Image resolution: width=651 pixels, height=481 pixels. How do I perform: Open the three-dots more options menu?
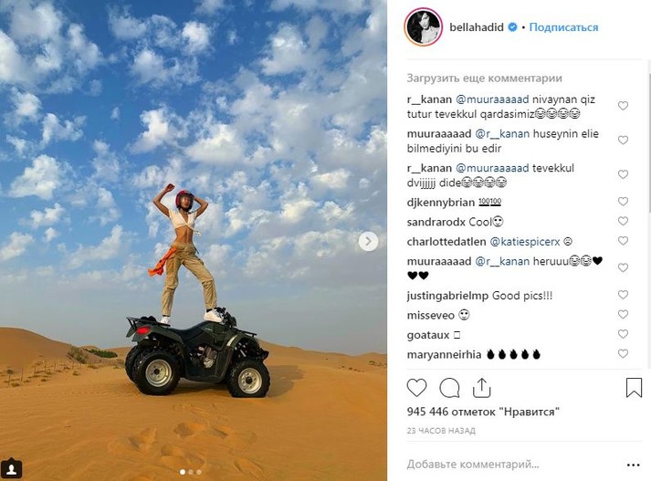pyautogui.click(x=633, y=465)
